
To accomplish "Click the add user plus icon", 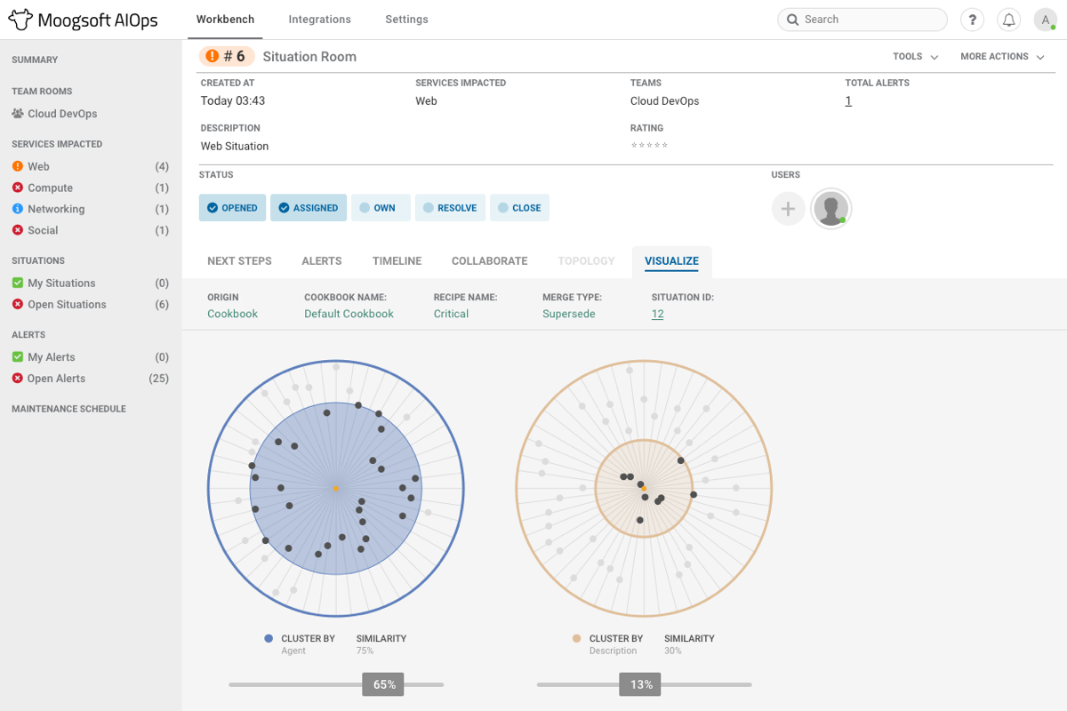I will pos(788,209).
